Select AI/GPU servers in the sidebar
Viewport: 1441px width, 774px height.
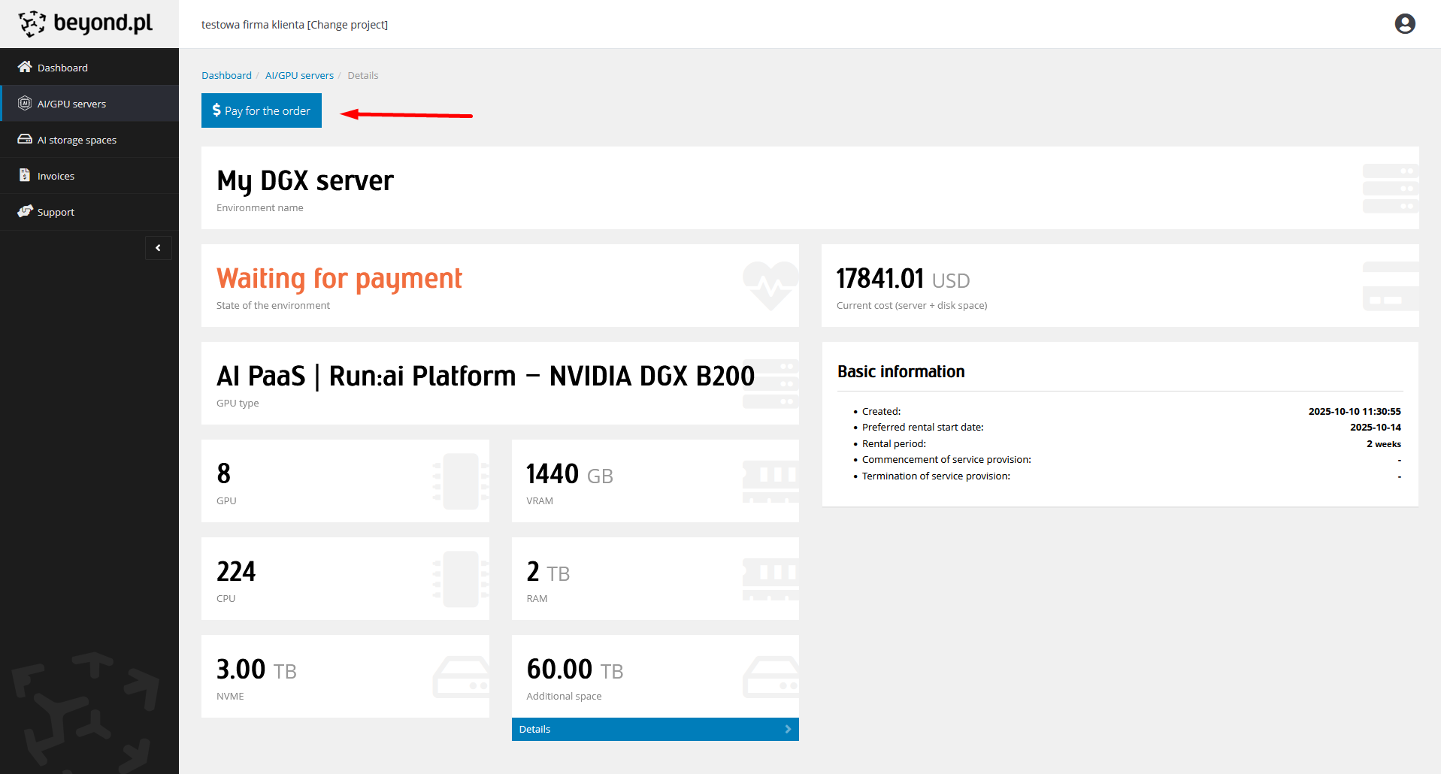pyautogui.click(x=89, y=104)
